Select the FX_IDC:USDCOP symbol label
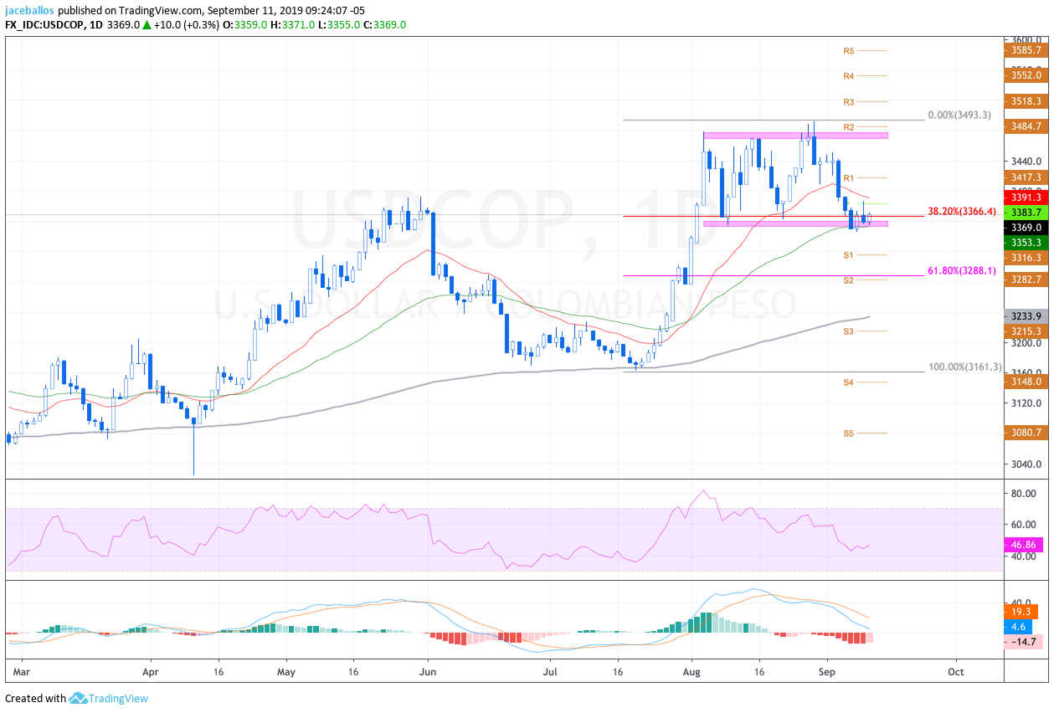Screen dimensions: 1054x713 coord(44,25)
